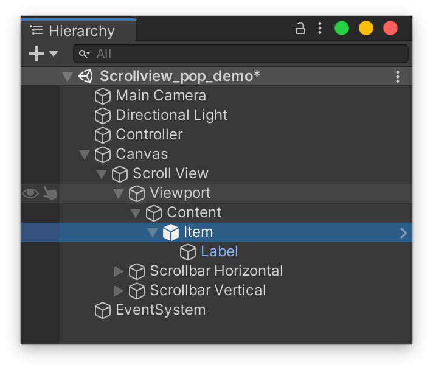Image resolution: width=433 pixels, height=370 pixels.
Task: Toggle visibility eye for Viewport
Action: tap(30, 194)
